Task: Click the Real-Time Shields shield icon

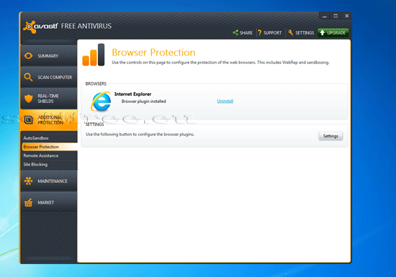Action: click(29, 99)
